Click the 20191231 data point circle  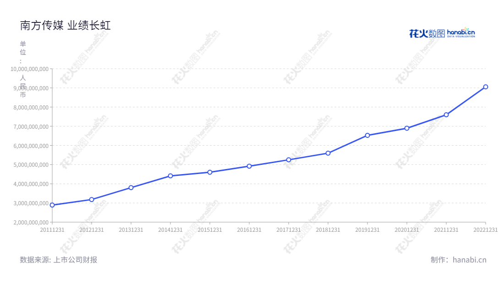point(367,135)
